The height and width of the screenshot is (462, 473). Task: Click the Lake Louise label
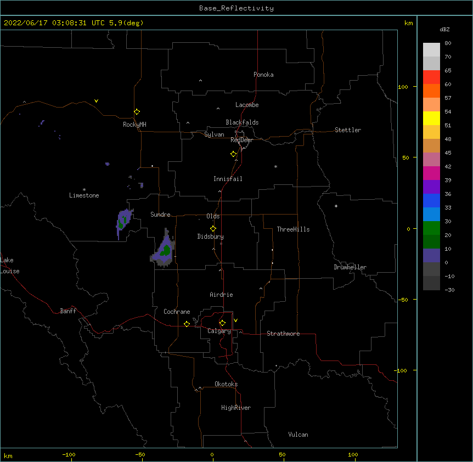click(x=10, y=266)
